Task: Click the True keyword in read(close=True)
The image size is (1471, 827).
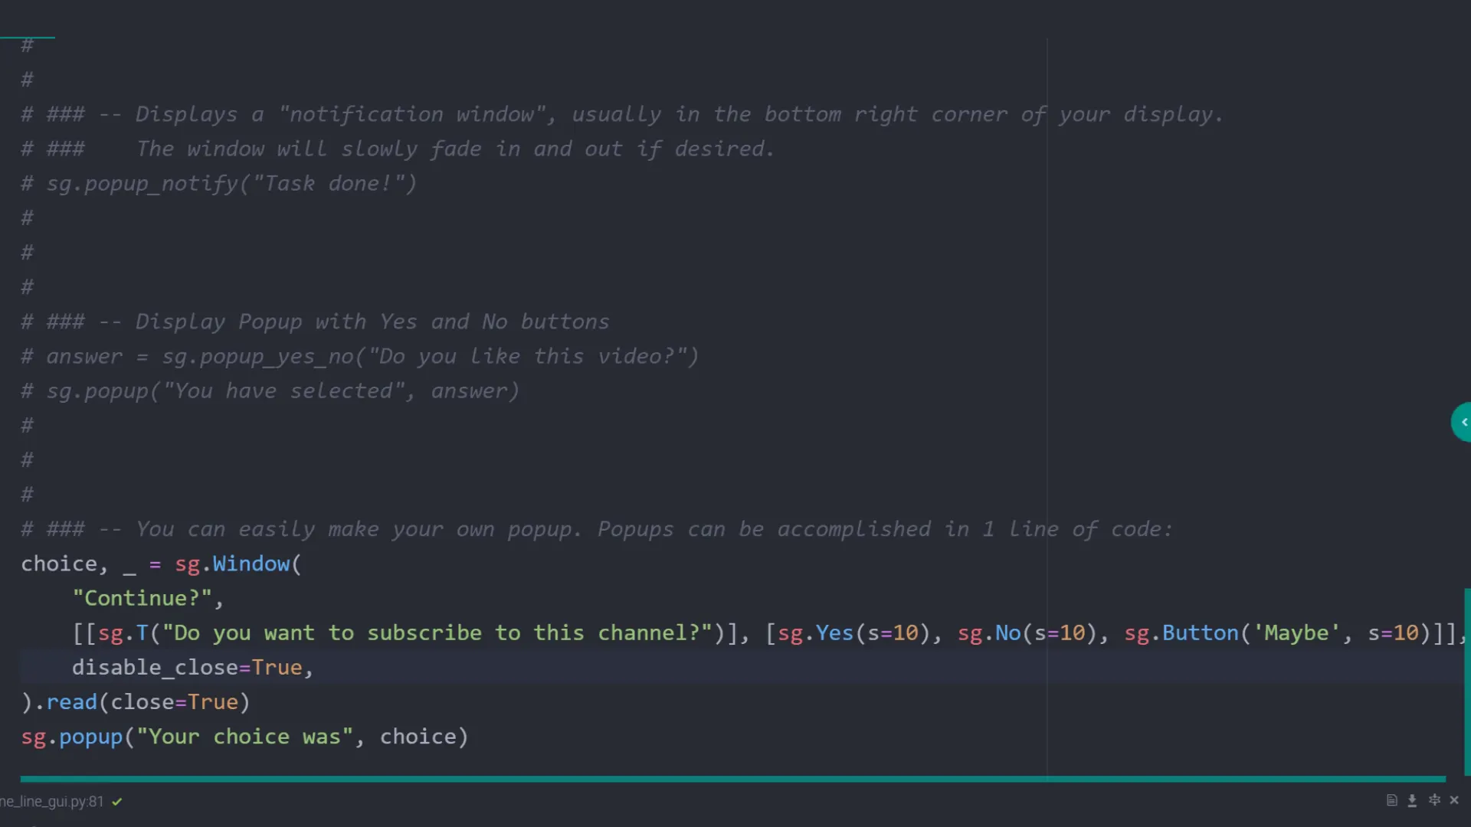Action: coord(214,701)
